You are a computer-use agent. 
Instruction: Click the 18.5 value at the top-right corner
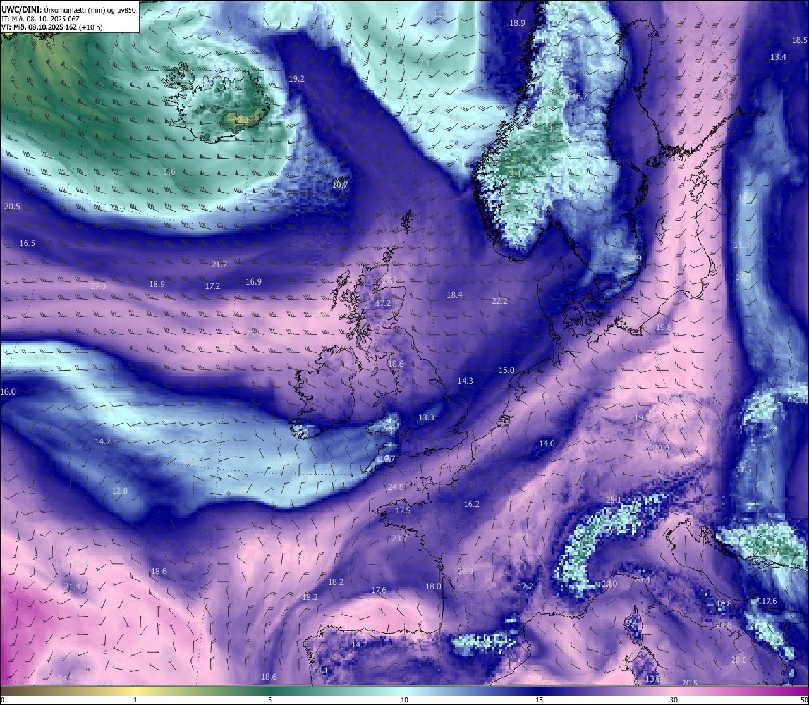[800, 40]
